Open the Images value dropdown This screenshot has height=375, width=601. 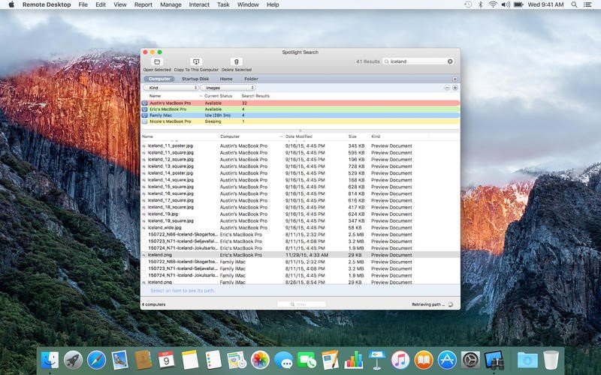coord(228,88)
